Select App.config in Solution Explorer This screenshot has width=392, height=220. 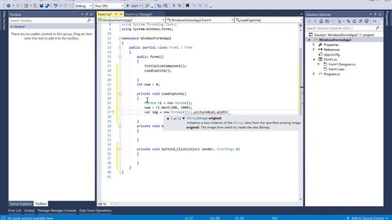coord(331,54)
